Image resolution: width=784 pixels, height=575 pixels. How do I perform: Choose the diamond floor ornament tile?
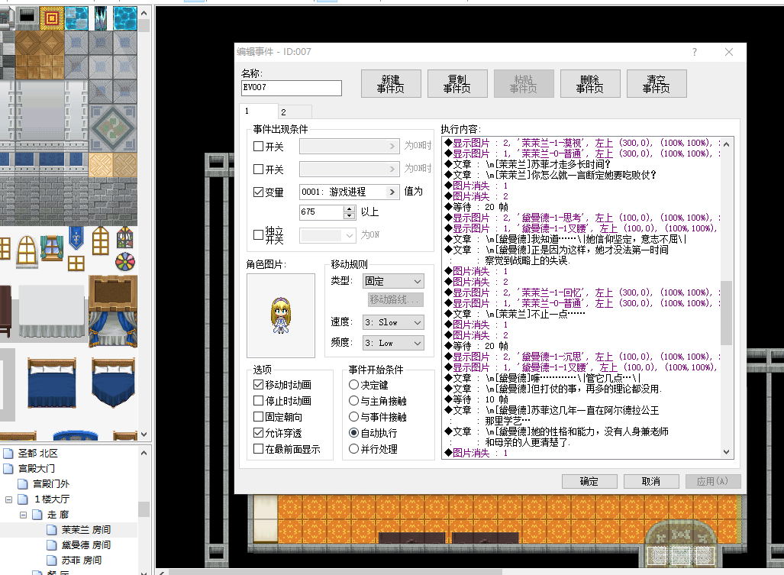tap(113, 128)
